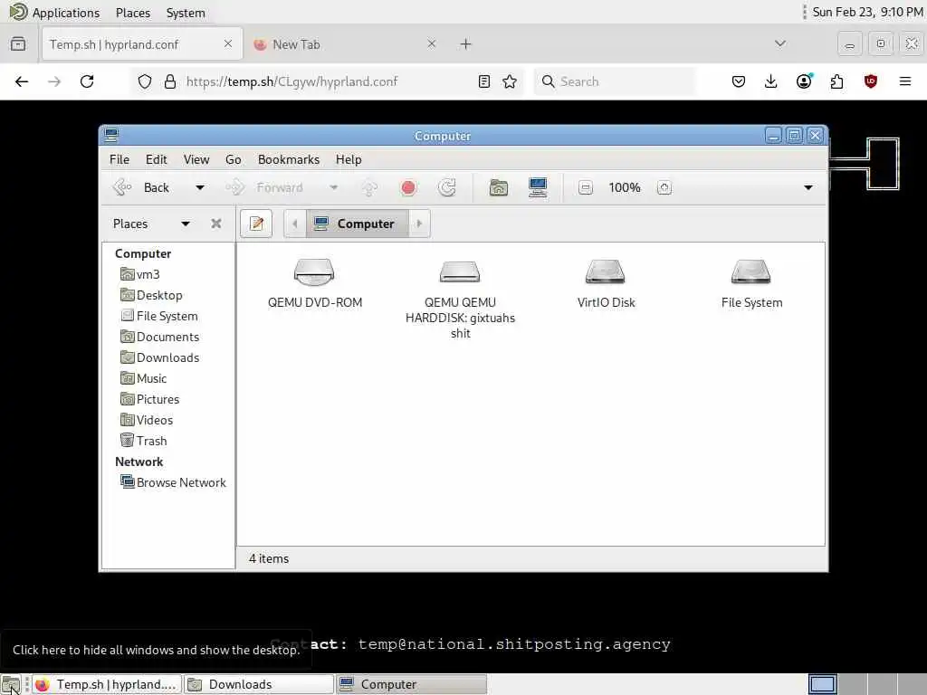Click the Computer icon in Caja toolbar
The width and height of the screenshot is (927, 695).
538,188
